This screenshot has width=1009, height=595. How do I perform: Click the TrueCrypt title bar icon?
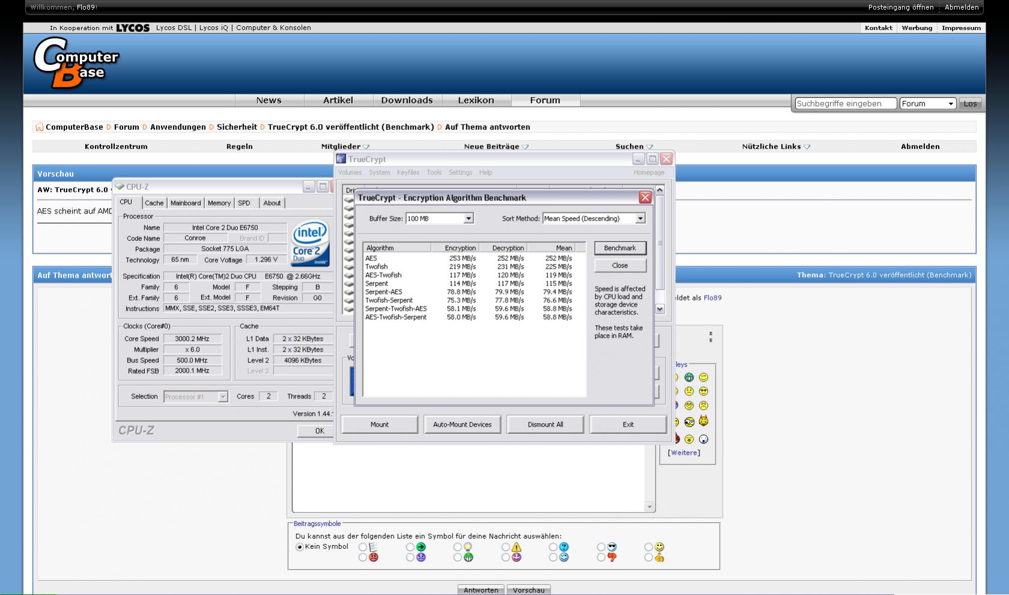pos(341,159)
